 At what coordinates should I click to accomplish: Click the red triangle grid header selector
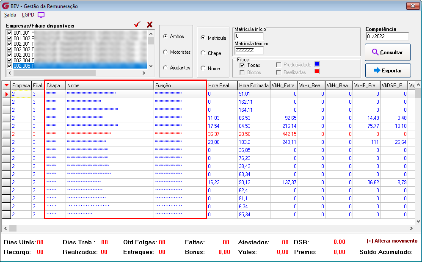tap(6, 85)
